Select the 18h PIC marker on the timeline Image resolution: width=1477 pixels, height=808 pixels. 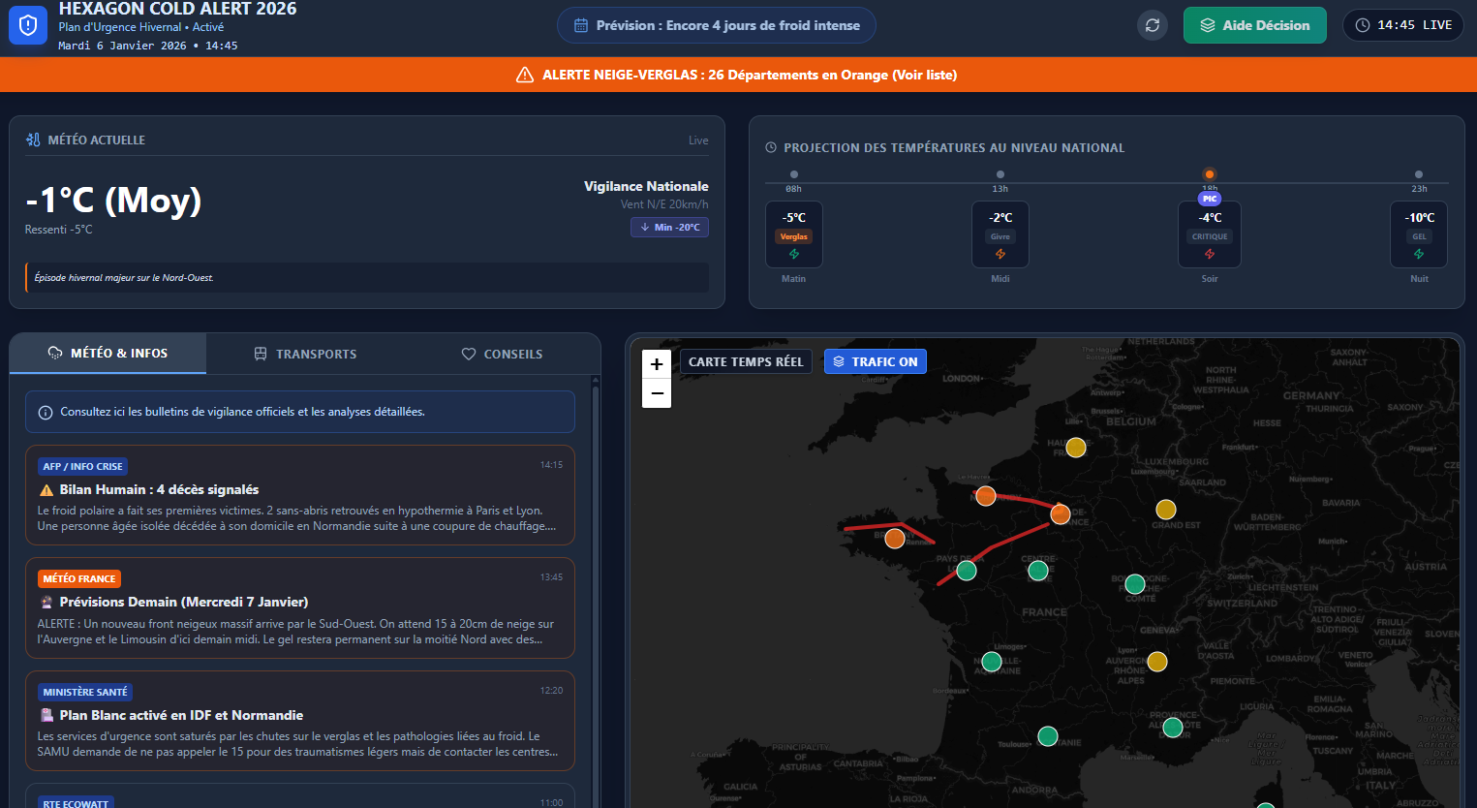(1209, 174)
